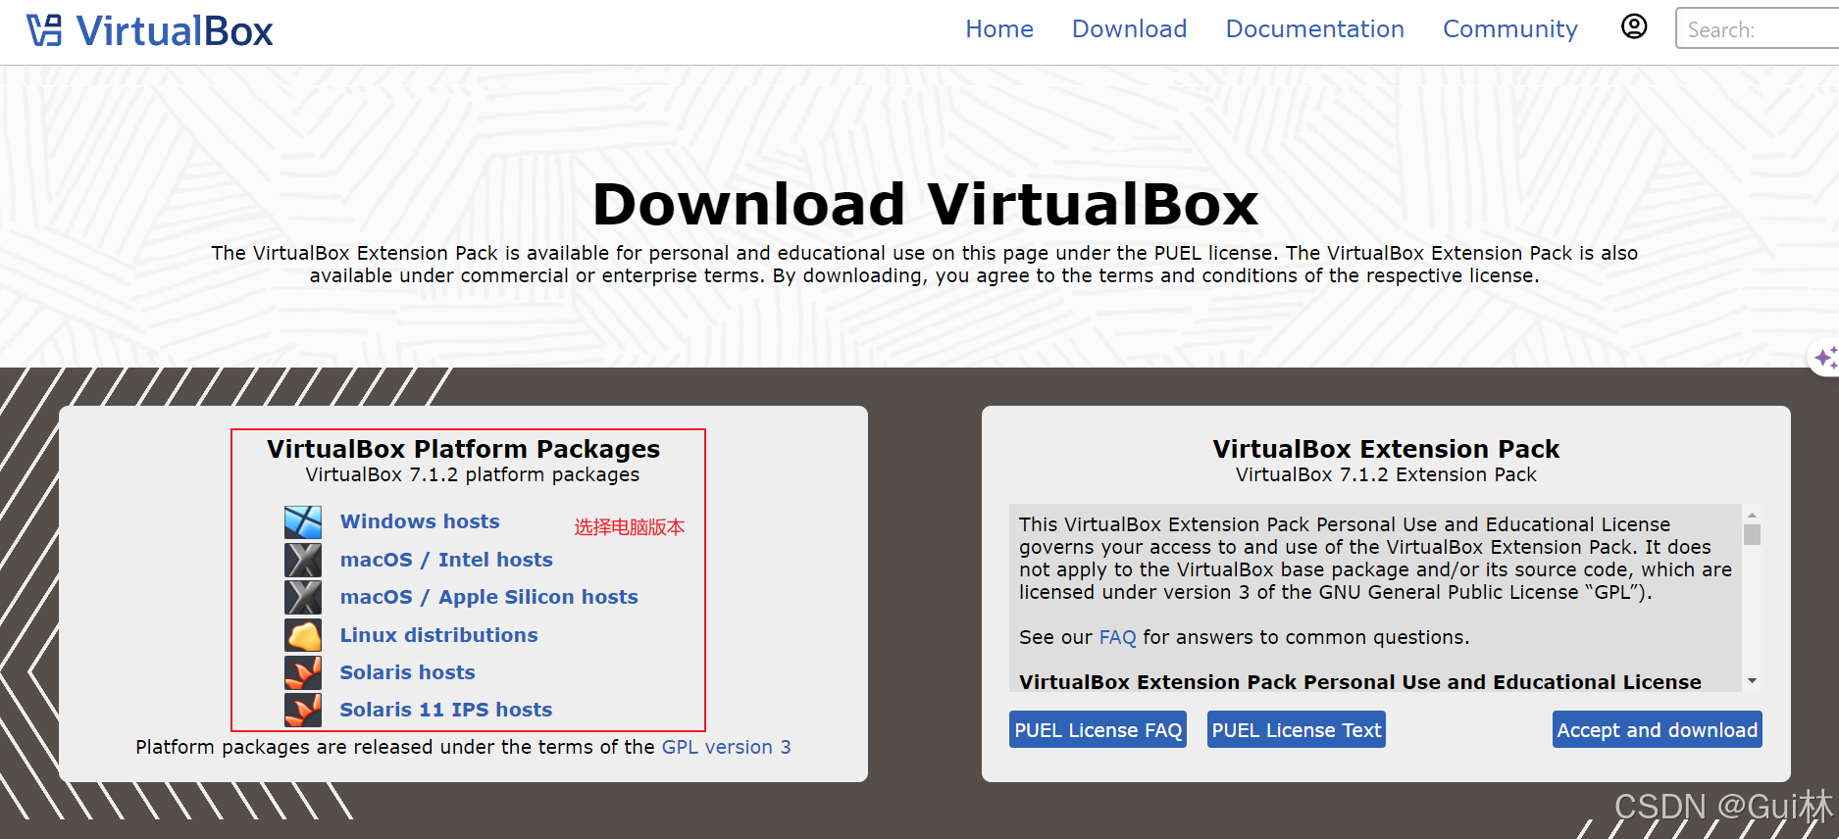Image resolution: width=1839 pixels, height=839 pixels.
Task: Click the Windows hosts icon
Action: [x=303, y=522]
